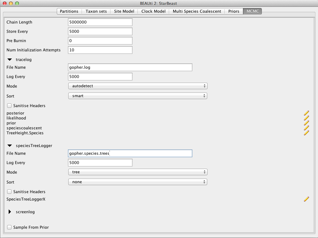Enable Sanitise Headers under tracelog

tap(9, 106)
